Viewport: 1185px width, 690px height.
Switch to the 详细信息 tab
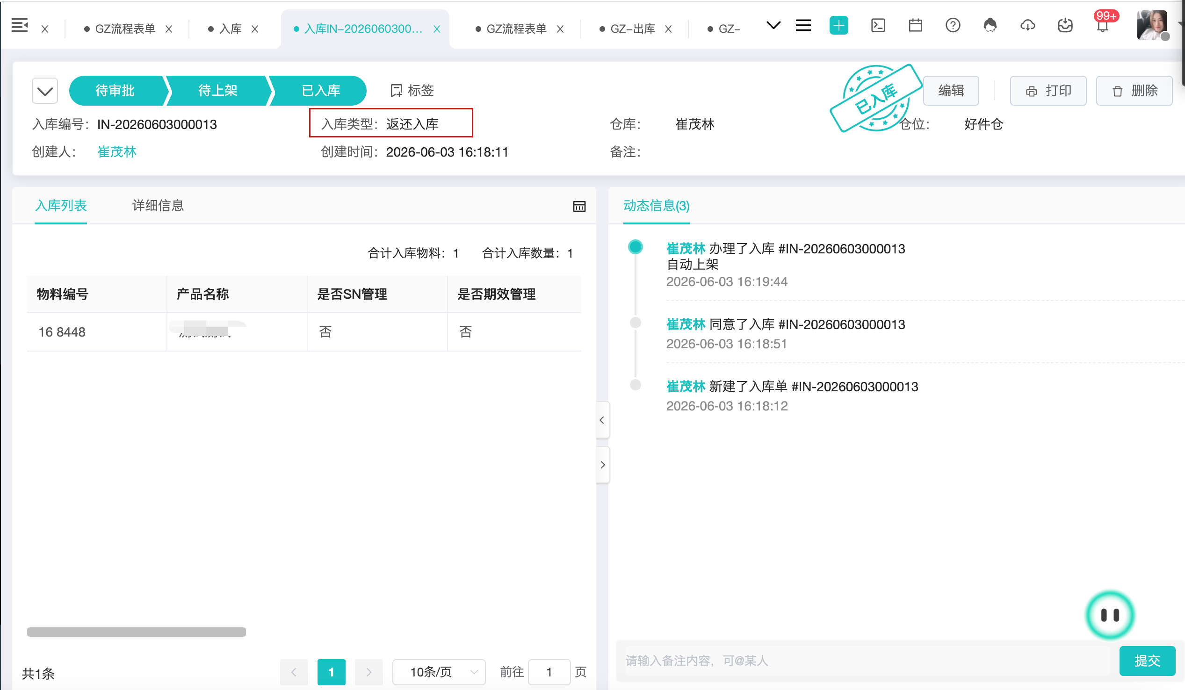158,205
